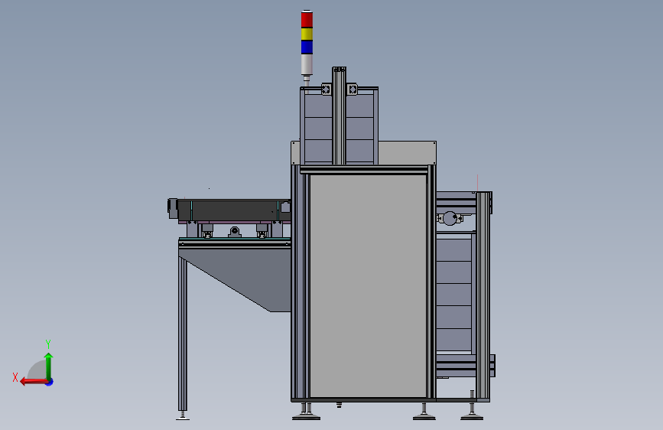Select the gray base of the signal tower
This screenshot has height=430, width=663.
click(307, 64)
